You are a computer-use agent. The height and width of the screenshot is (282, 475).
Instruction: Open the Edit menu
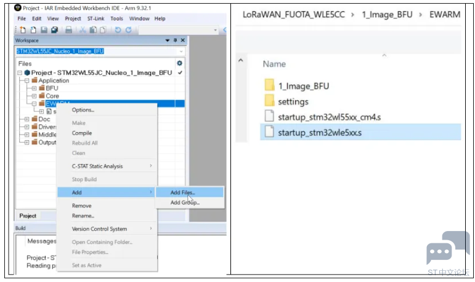tap(36, 18)
